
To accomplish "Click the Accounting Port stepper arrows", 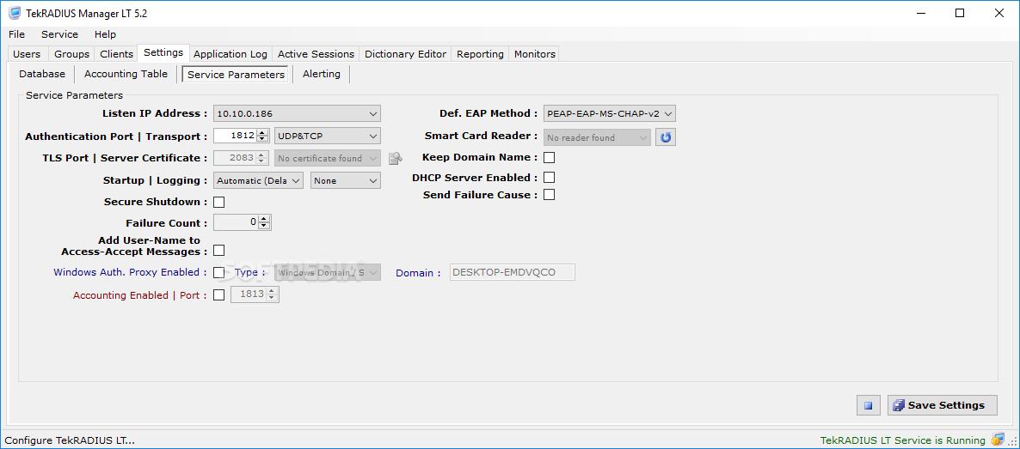I will [272, 295].
